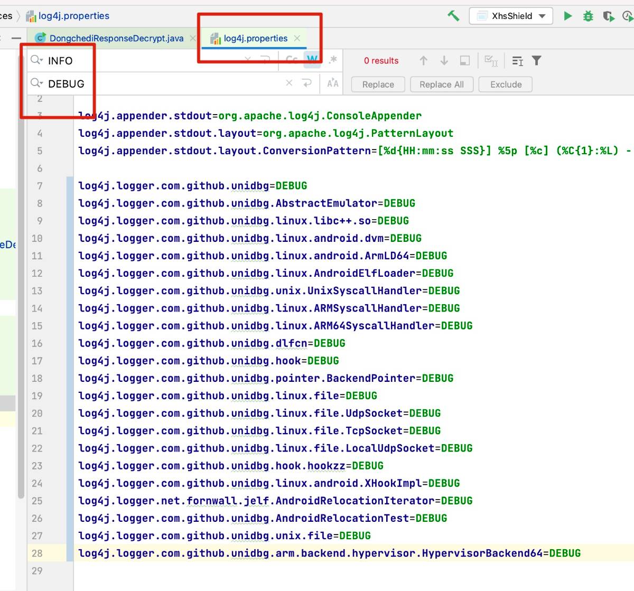634x591 pixels.
Task: Click the UnixSyscallHandler=DEBUG line
Action: (269, 290)
